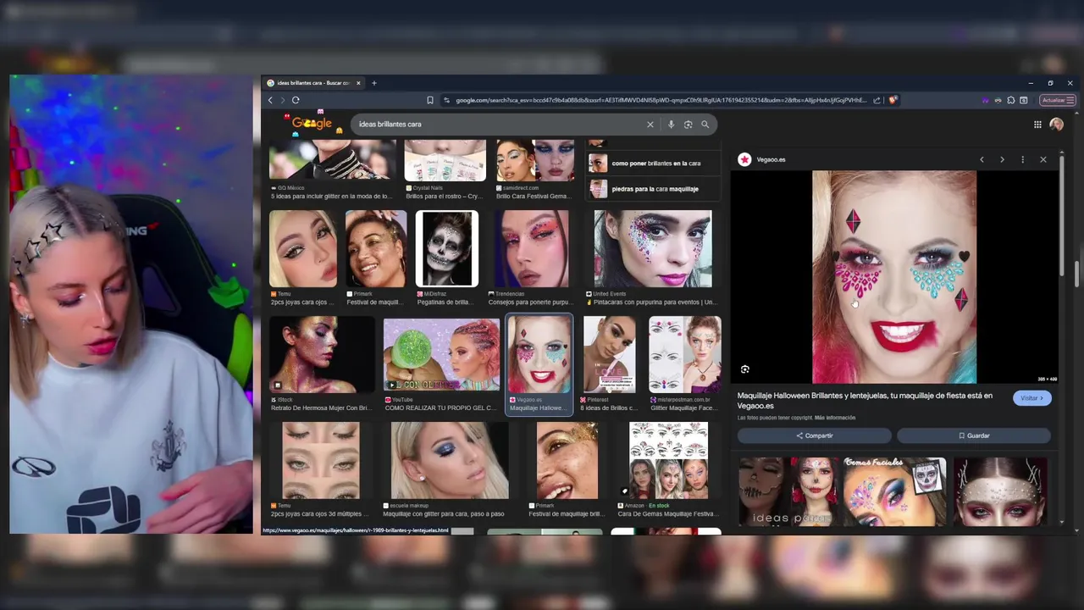Click the Brave shield icon

893,100
